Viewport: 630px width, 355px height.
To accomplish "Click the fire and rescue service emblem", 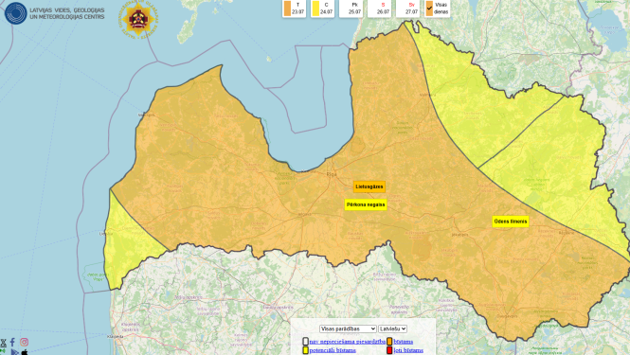I will [x=138, y=19].
